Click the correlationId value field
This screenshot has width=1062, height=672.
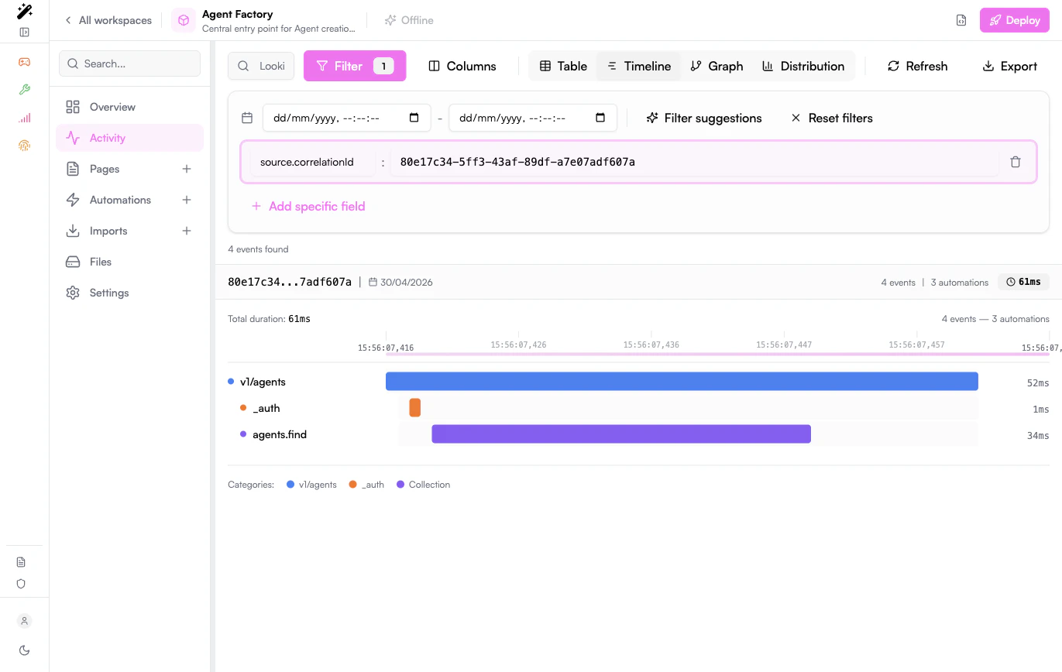694,162
